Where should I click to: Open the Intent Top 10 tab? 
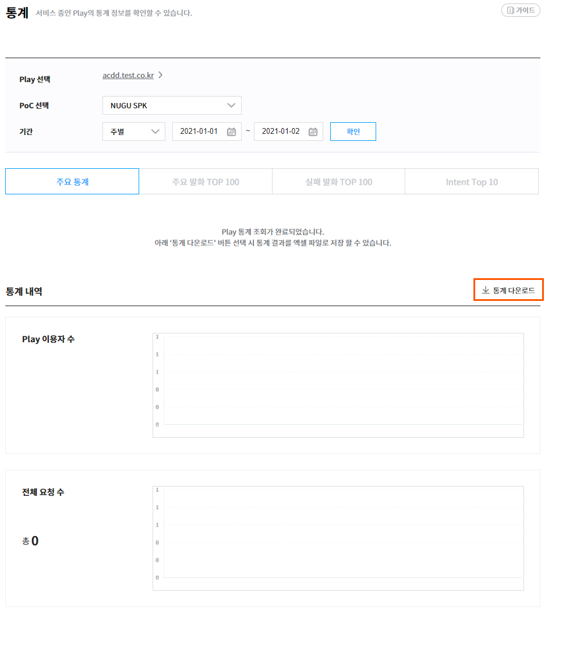472,182
